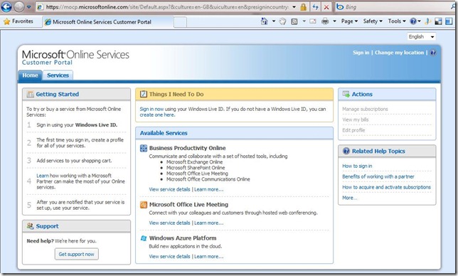458x276 pixels.
Task: Click the Things I Need To Do checklist icon
Action: click(x=143, y=94)
